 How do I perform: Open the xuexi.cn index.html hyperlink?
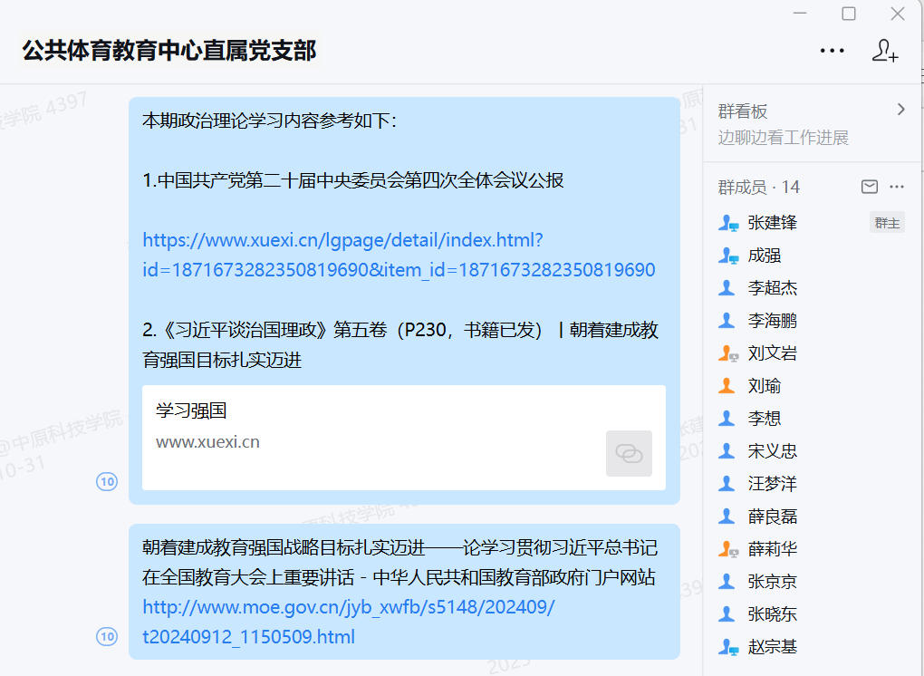click(x=399, y=256)
